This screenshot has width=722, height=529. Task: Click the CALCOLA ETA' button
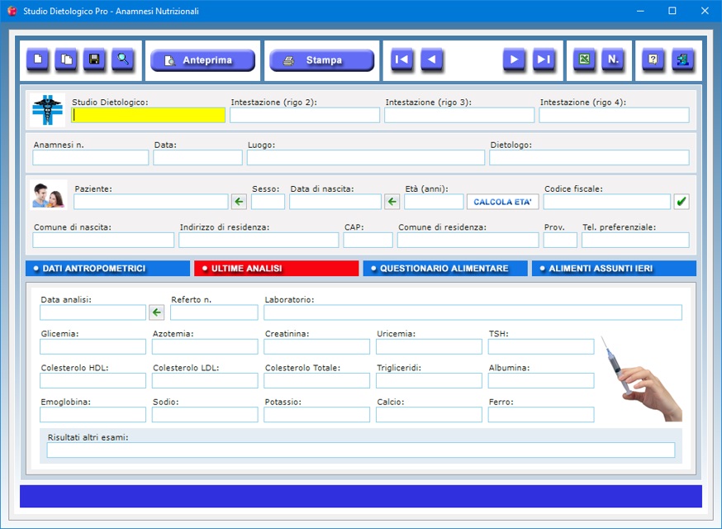pos(503,202)
